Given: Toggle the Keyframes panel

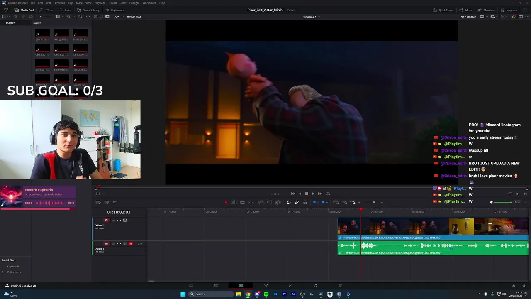Looking at the screenshot, I should point(114,10).
